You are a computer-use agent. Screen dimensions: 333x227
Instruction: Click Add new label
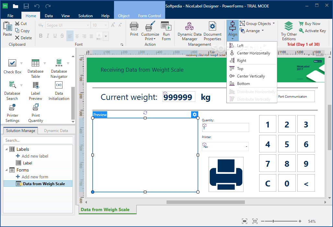[x=35, y=156]
